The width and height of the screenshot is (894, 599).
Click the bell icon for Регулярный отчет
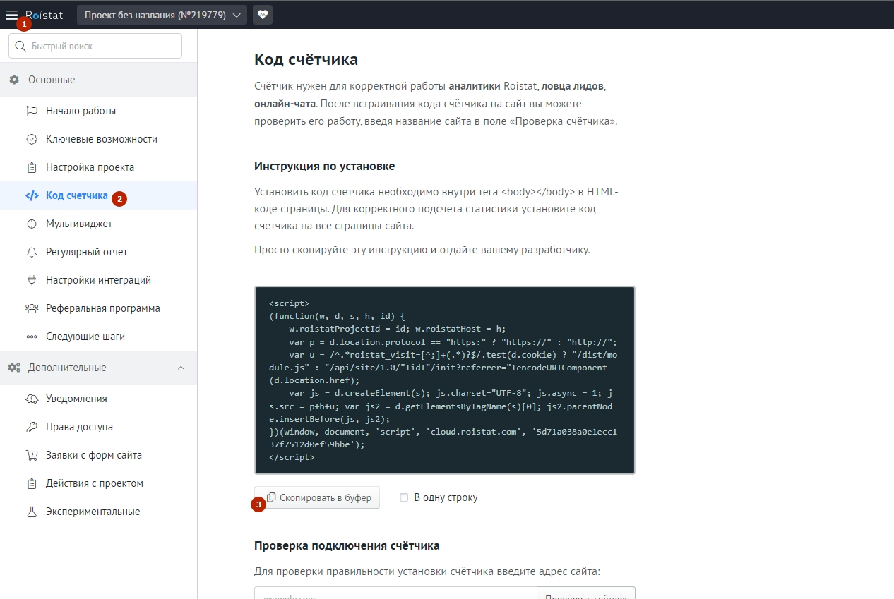[x=31, y=252]
